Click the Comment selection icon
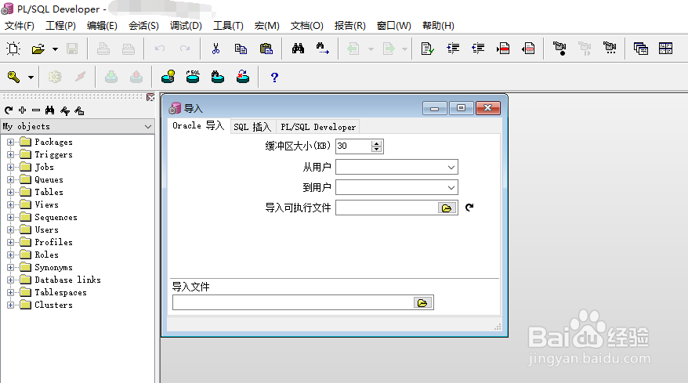 coord(503,49)
